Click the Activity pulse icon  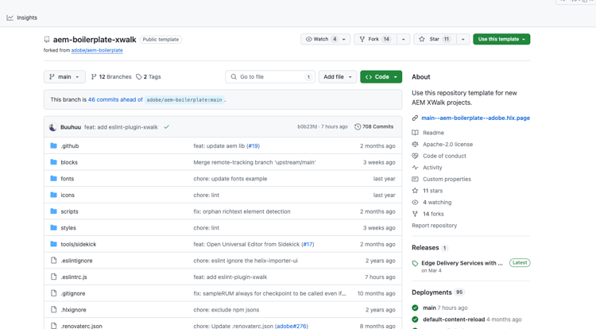(x=415, y=168)
